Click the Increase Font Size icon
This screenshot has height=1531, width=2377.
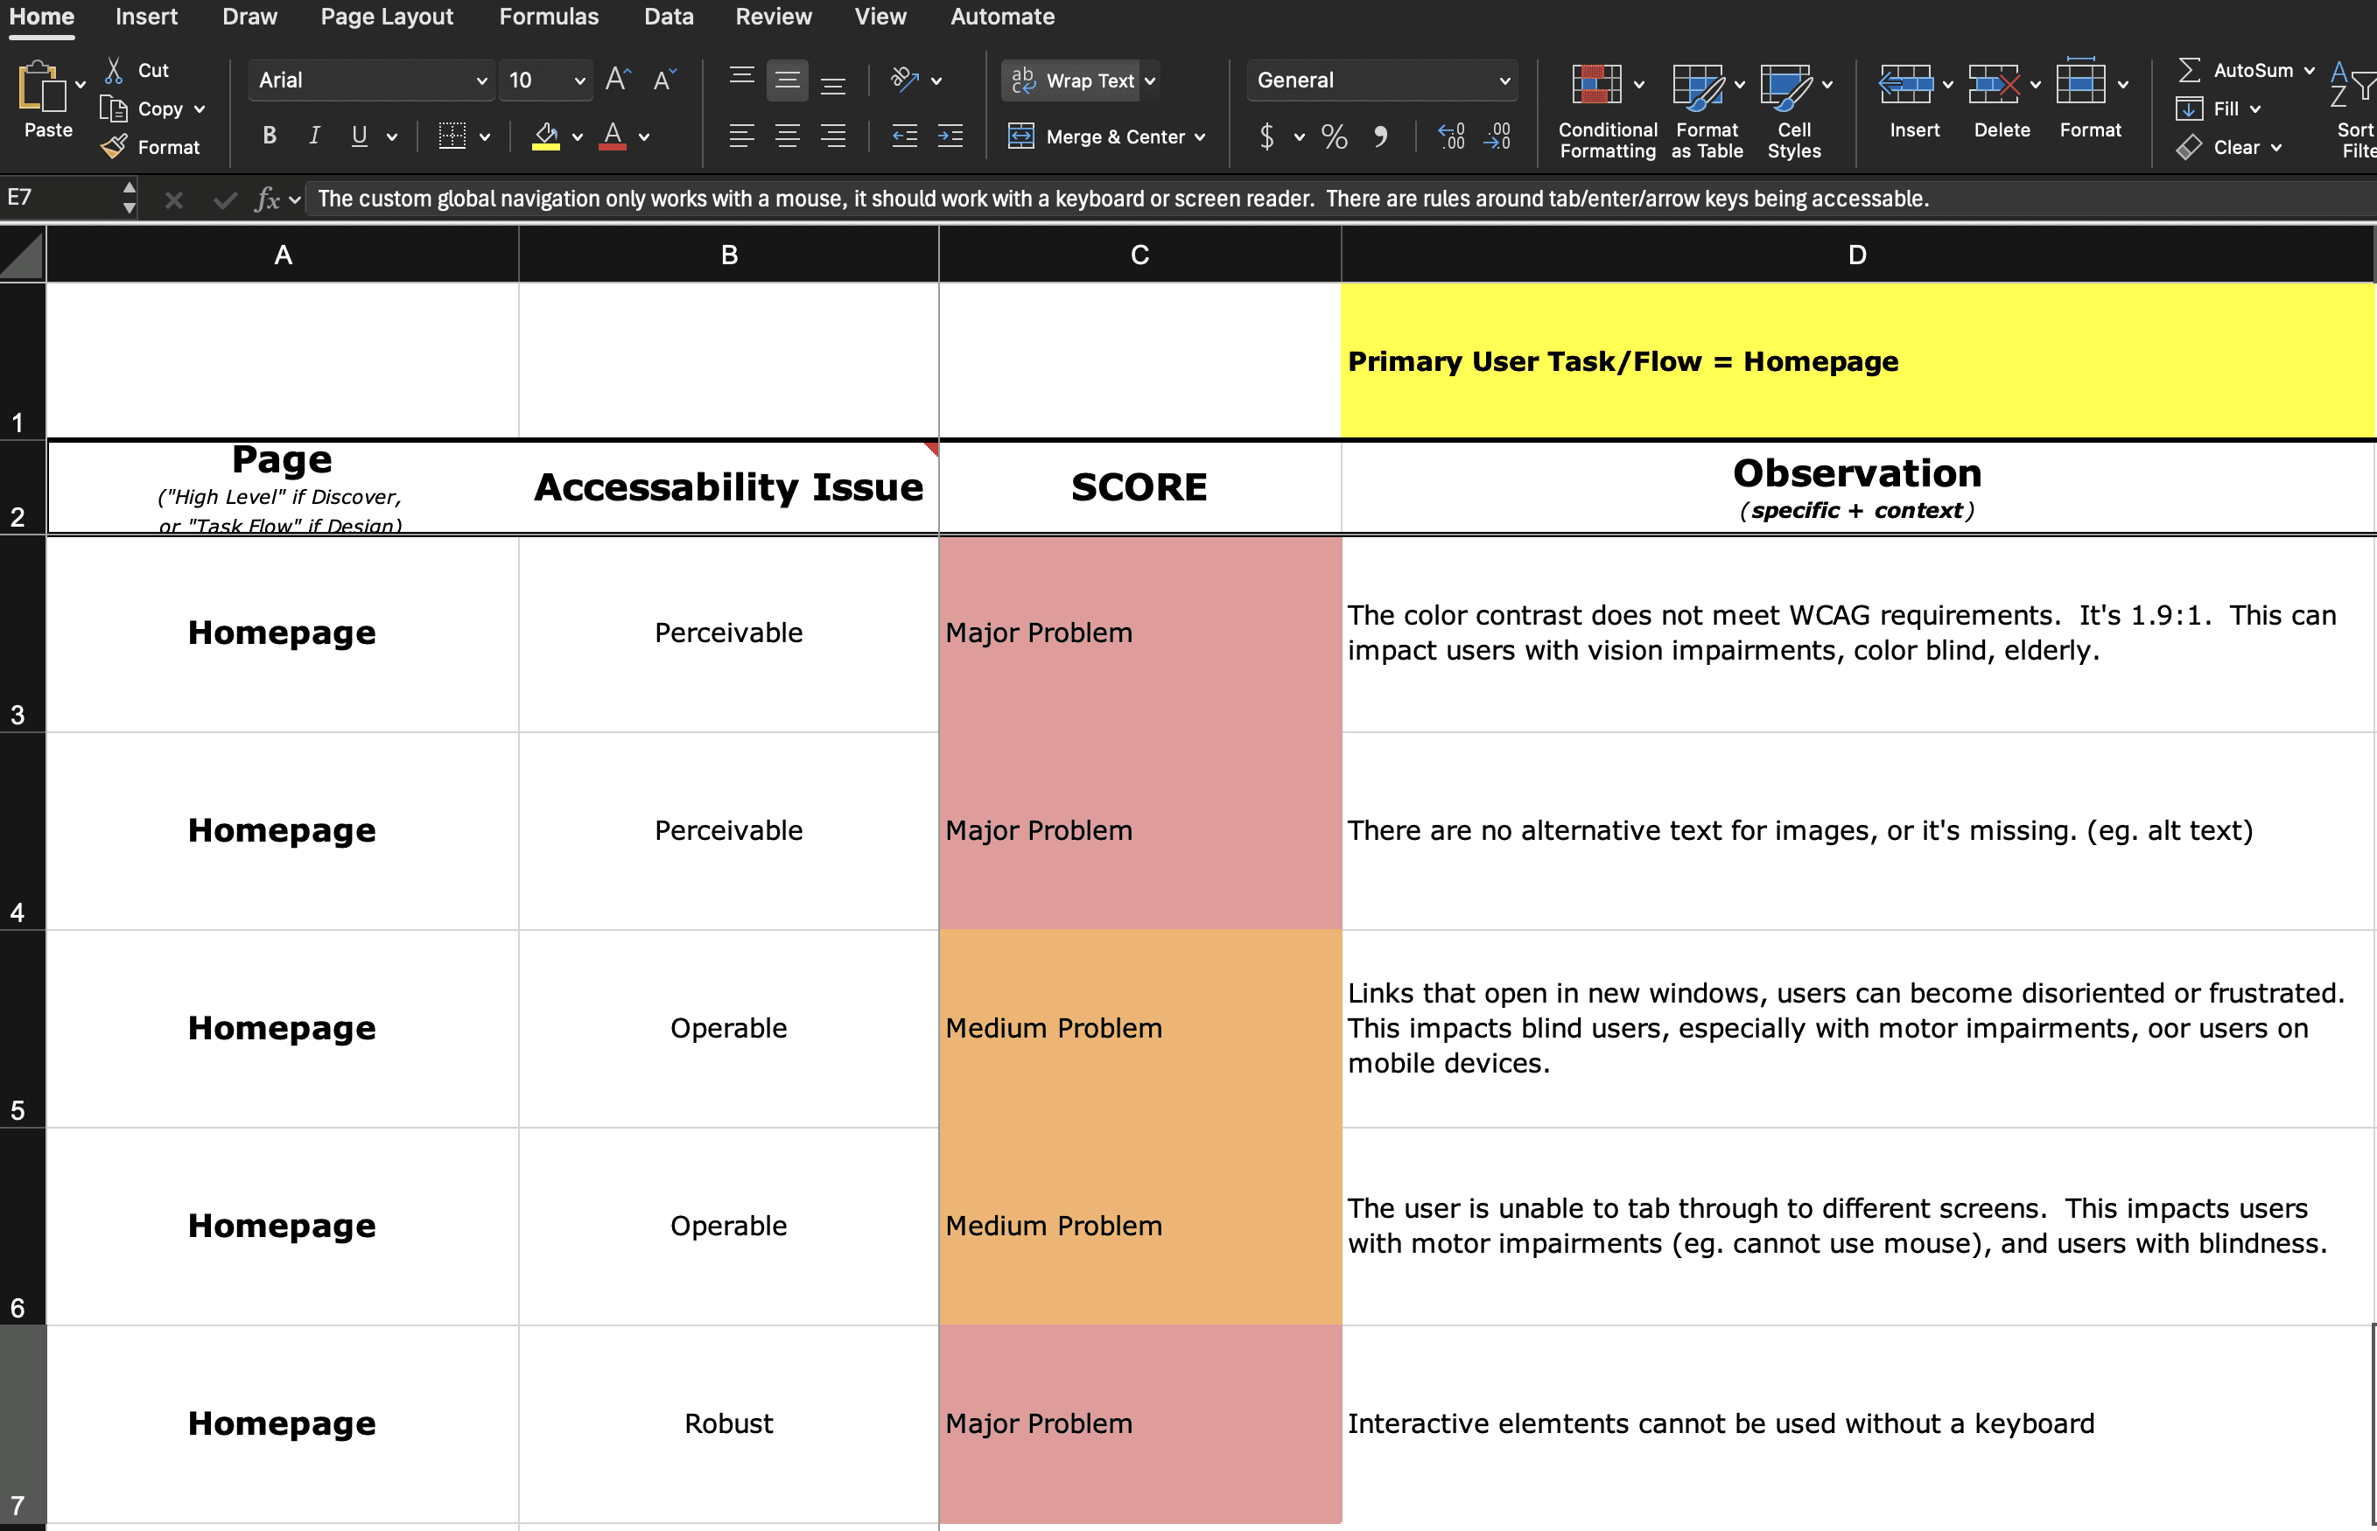click(618, 80)
